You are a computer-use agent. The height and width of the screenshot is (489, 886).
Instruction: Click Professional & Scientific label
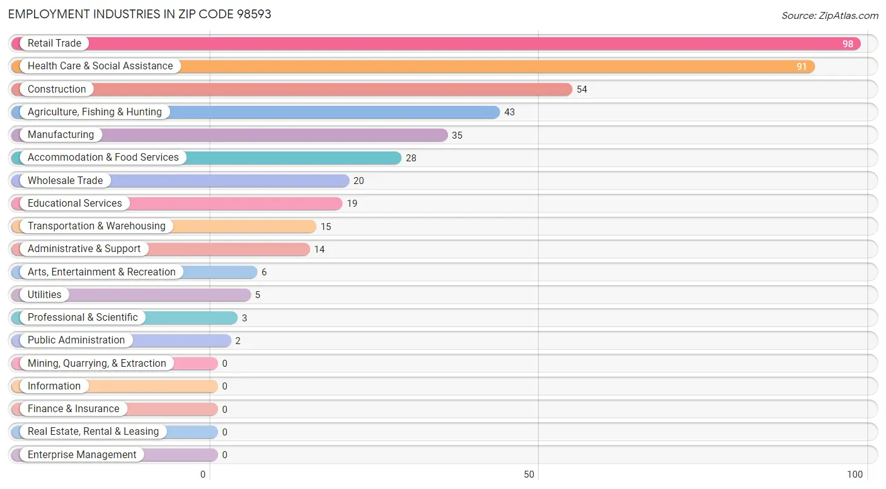click(x=83, y=318)
